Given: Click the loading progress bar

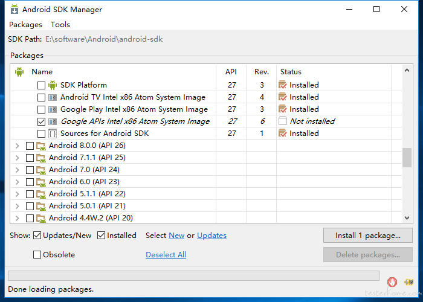Looking at the screenshot, I should 193,275.
